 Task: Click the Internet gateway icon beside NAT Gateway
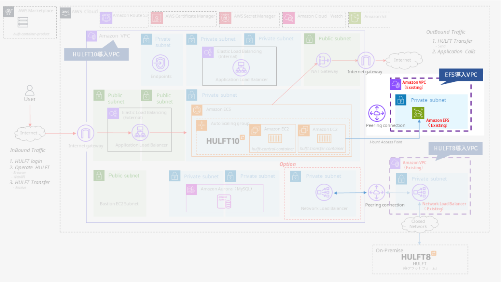(x=365, y=60)
